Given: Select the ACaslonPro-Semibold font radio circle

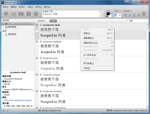Looking at the screenshot, I should [x=37, y=97].
